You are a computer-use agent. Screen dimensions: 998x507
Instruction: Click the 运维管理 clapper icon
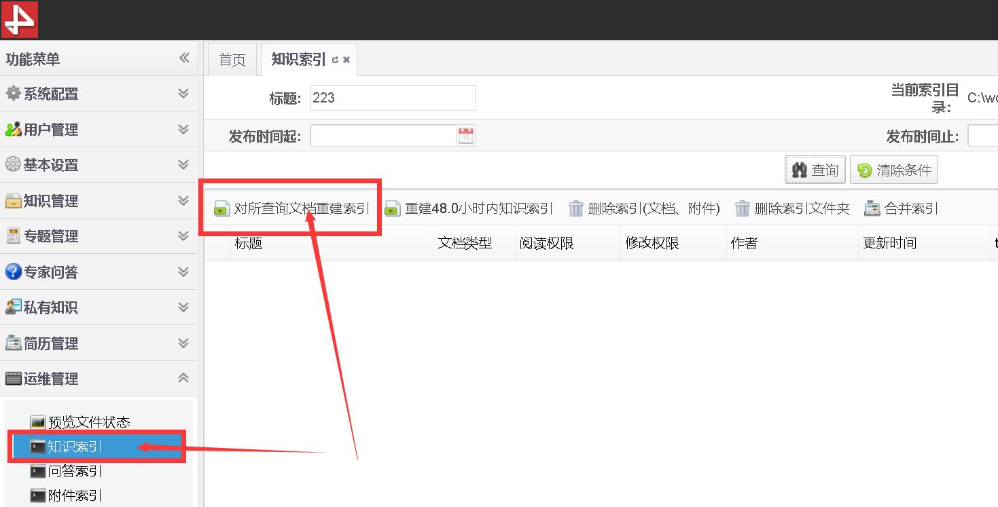click(x=13, y=379)
